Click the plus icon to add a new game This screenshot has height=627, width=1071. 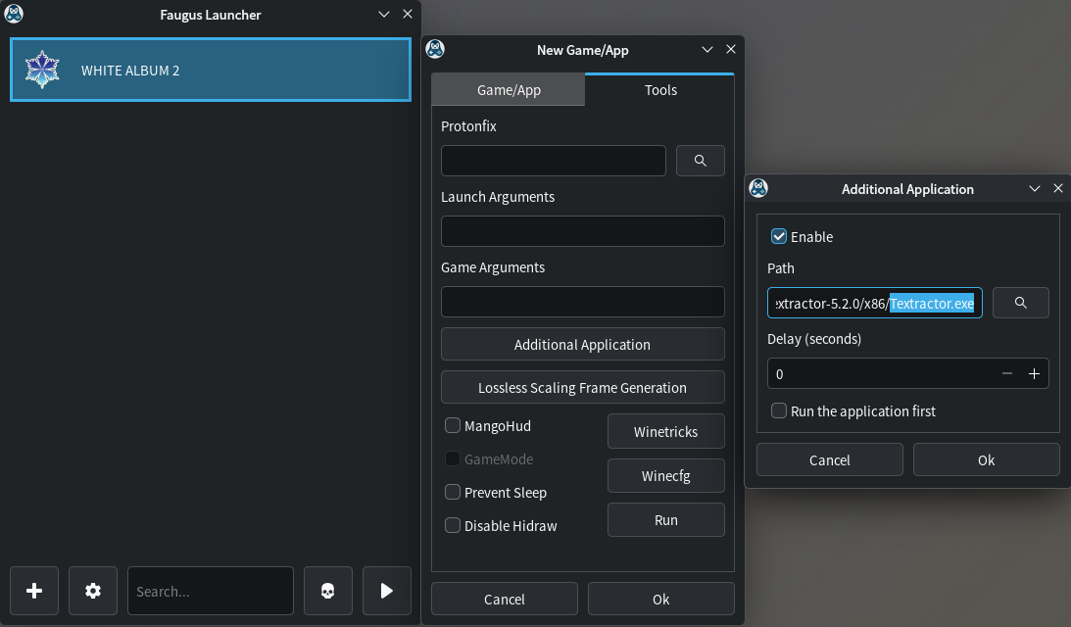pyautogui.click(x=33, y=591)
